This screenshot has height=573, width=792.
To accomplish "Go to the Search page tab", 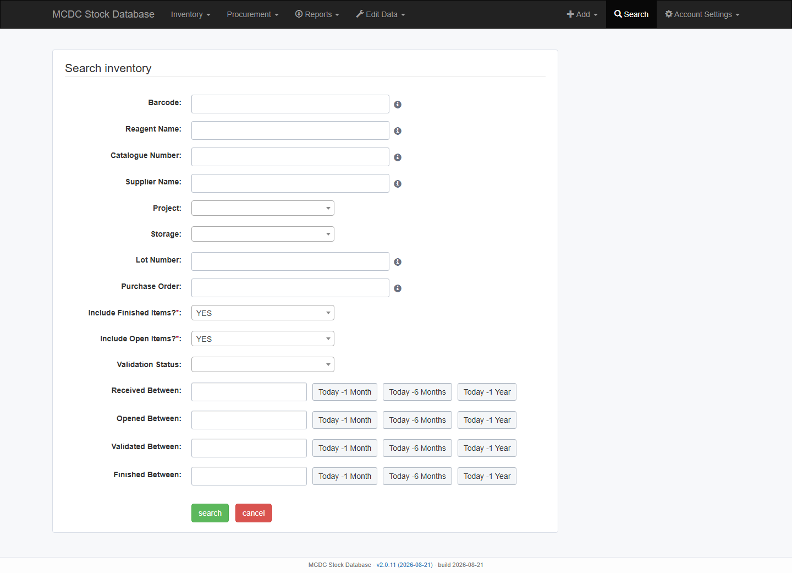I will coord(631,14).
